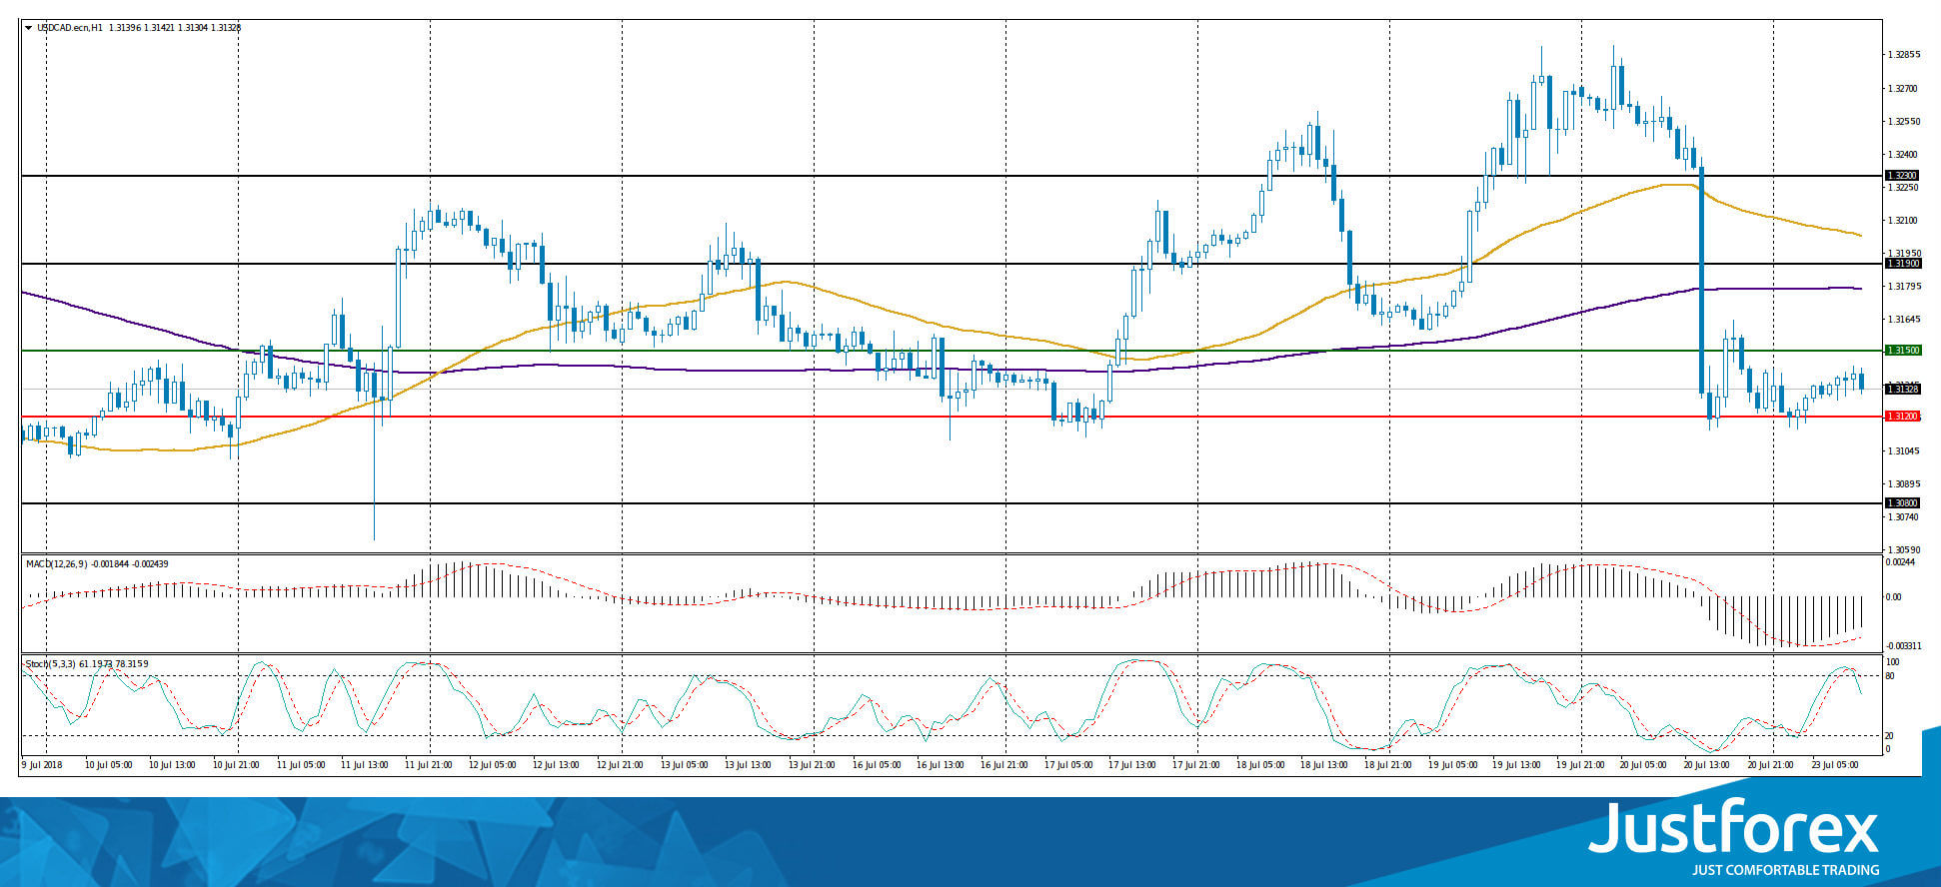Click the 1.32400 price axis label
The width and height of the screenshot is (1941, 887).
click(1904, 155)
